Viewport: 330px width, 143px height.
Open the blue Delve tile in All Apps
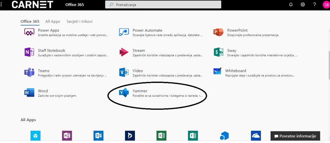click(x=99, y=136)
